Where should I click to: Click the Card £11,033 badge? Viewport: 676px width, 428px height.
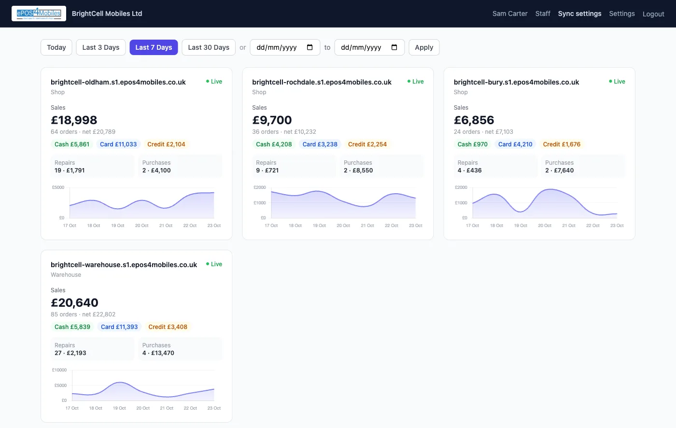(118, 144)
